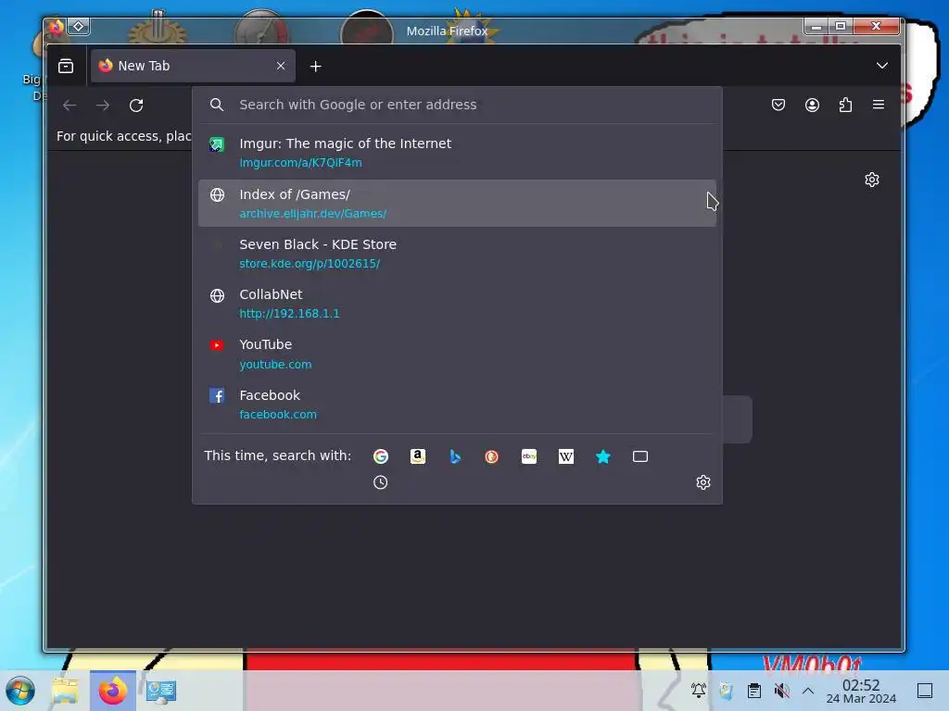The width and height of the screenshot is (949, 711).
Task: Open window menu Firefox icon in titlebar
Action: coord(57,26)
